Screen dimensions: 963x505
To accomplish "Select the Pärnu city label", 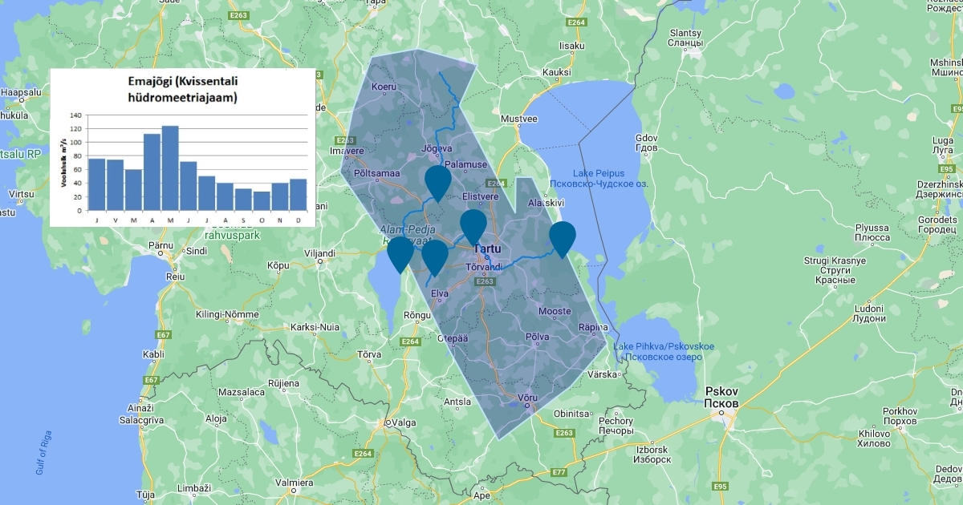I will pos(161,244).
